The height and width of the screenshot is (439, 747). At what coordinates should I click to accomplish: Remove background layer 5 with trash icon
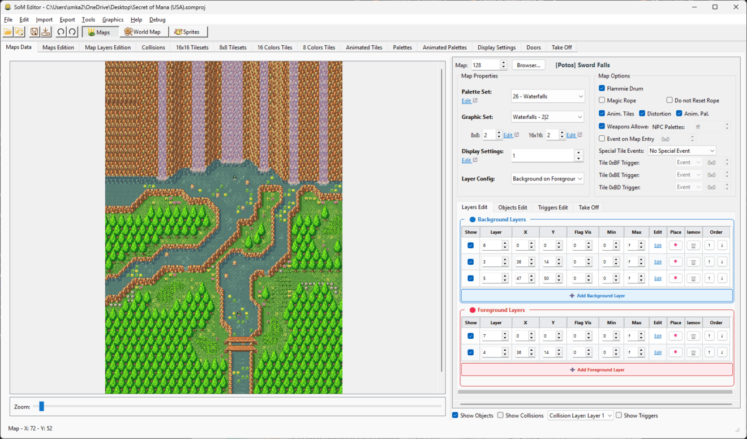point(693,278)
